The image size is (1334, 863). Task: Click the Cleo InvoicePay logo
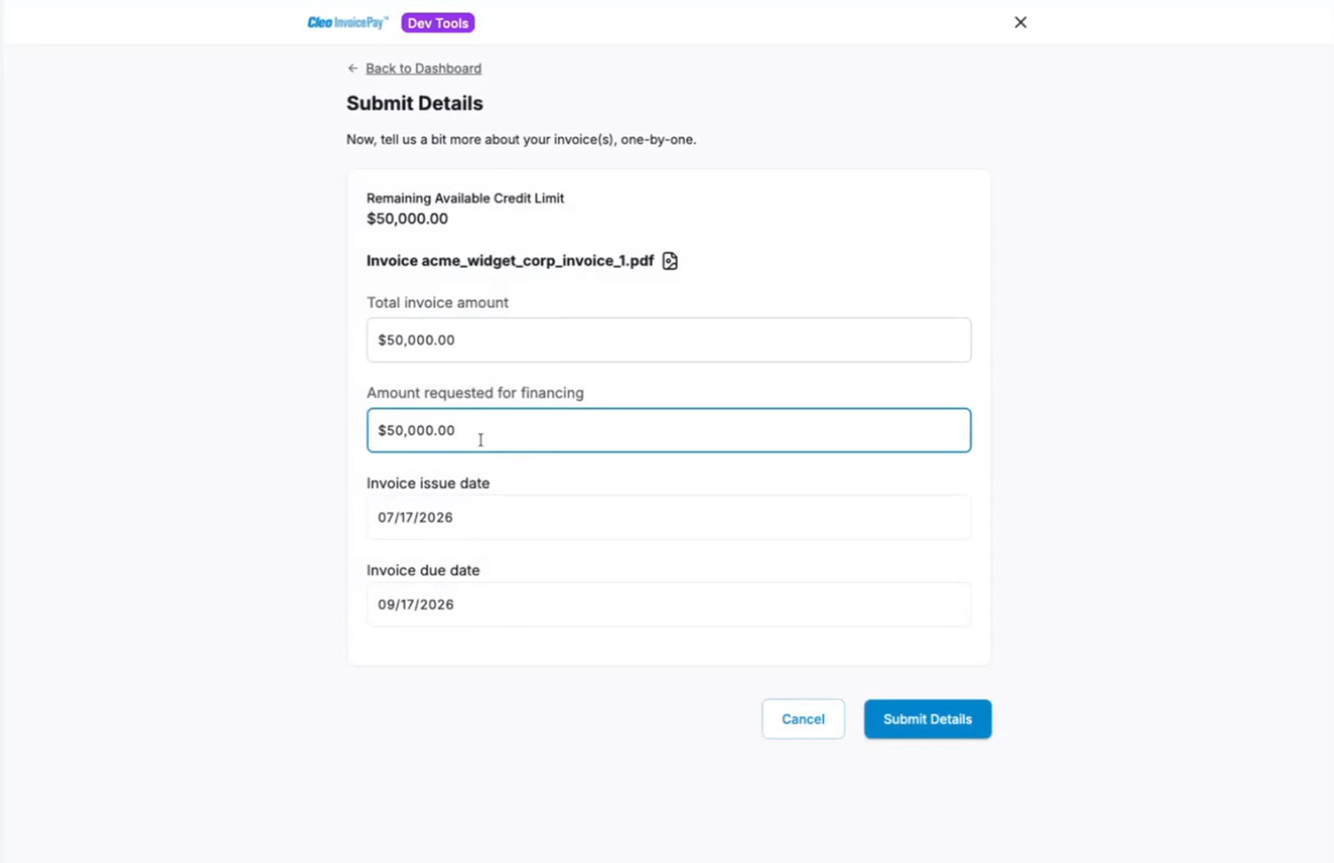click(347, 23)
